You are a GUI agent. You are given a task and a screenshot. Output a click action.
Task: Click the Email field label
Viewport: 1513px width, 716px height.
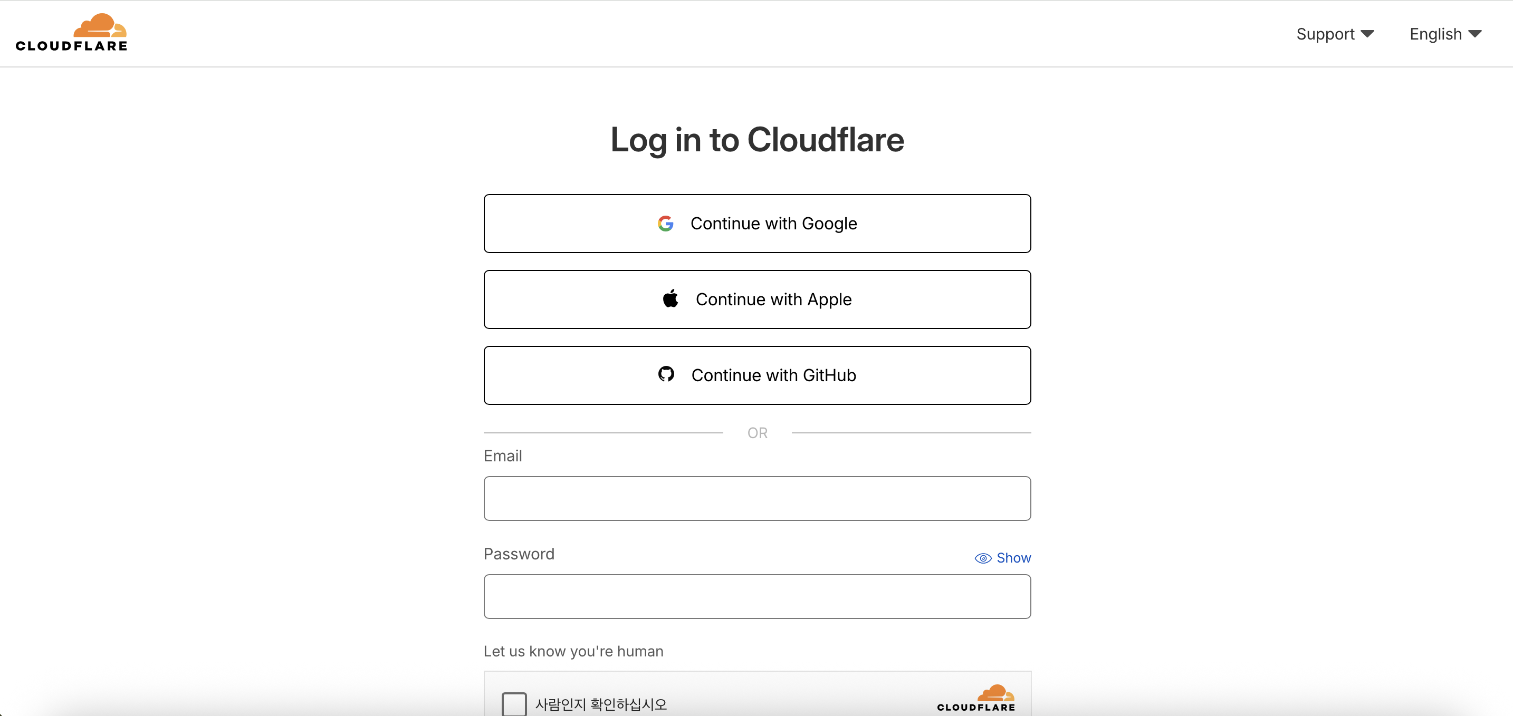click(503, 456)
